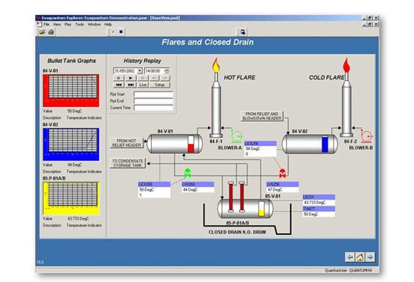Viewport: 414px width, 282px height.
Task: Click the print icon in toolbar
Action: pos(51,32)
